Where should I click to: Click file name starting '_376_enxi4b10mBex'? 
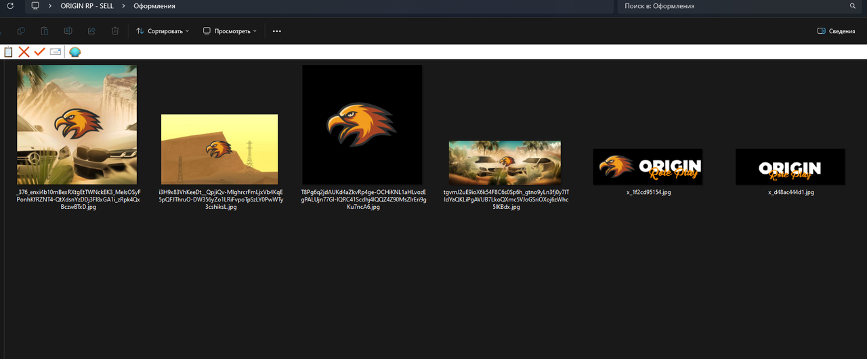[78, 199]
